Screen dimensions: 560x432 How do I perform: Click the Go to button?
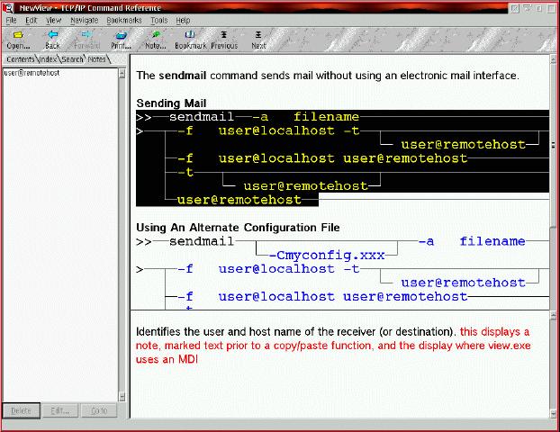click(x=99, y=411)
